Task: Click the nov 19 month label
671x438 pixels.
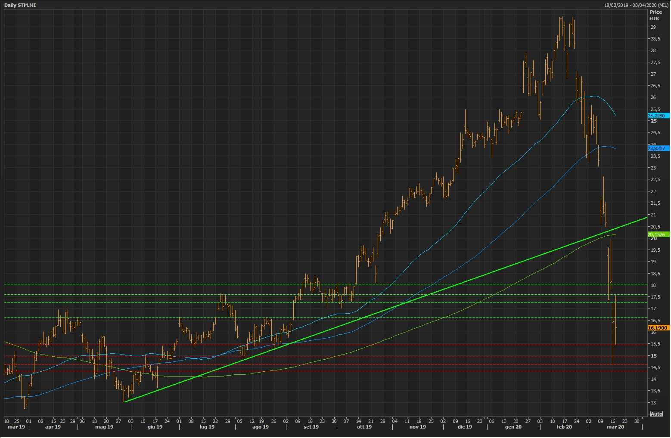Action: [417, 427]
